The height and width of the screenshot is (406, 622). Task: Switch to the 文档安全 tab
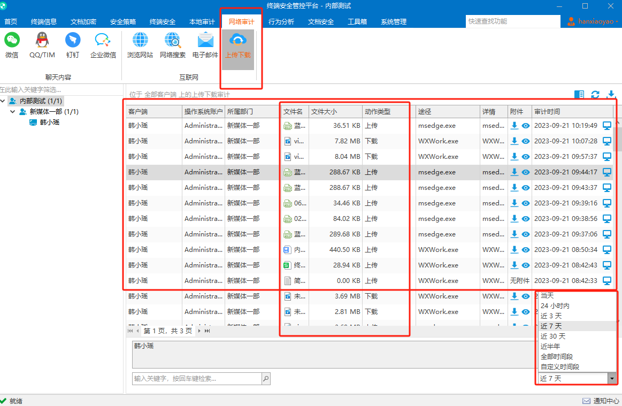coord(321,22)
